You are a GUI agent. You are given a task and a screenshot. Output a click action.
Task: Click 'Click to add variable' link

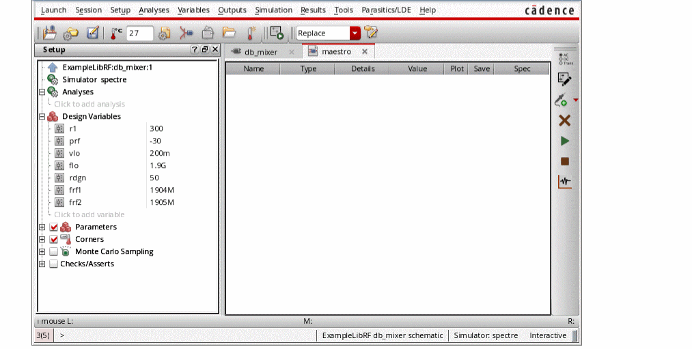pyautogui.click(x=89, y=214)
